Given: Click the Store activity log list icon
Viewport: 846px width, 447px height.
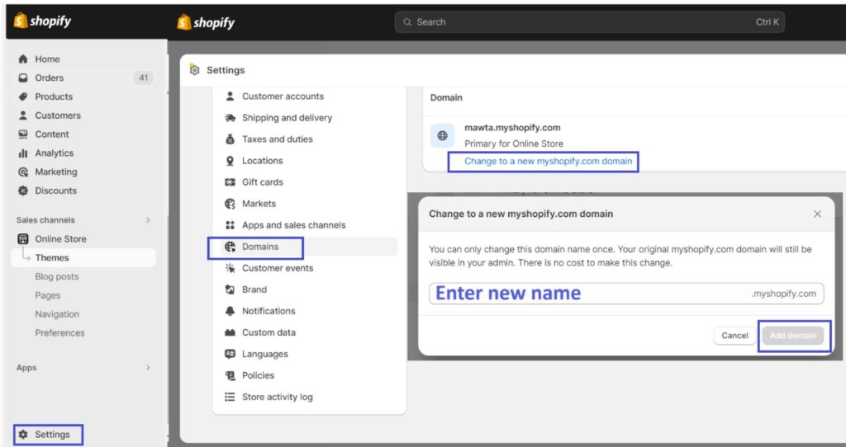Looking at the screenshot, I should coord(230,397).
